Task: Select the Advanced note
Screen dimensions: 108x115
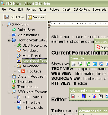Action: coord(31,66)
